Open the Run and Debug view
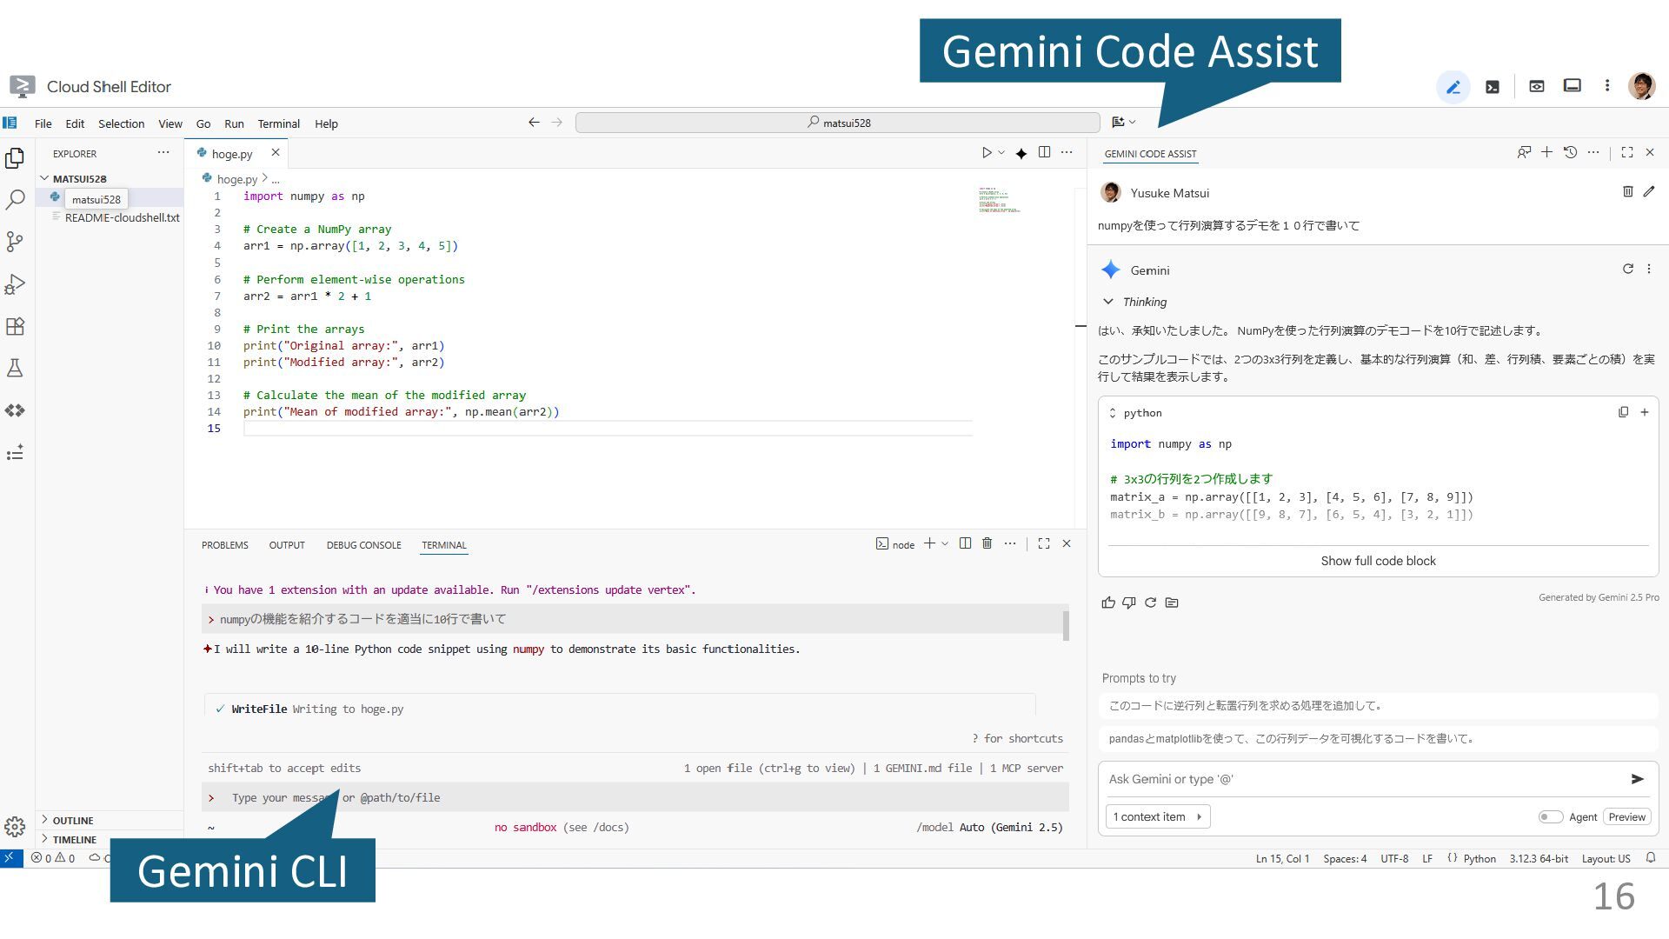 coord(15,284)
